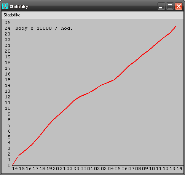Click the red line's start at the origin
This screenshot has height=175, width=185.
12,165
